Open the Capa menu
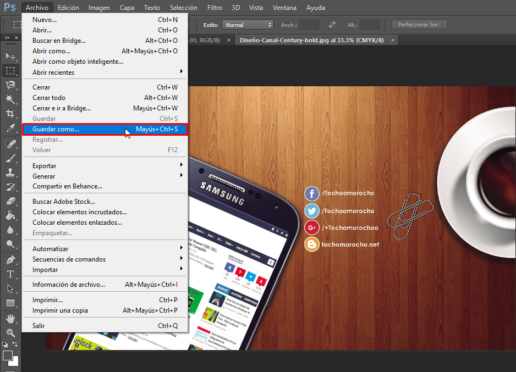 pos(127,8)
